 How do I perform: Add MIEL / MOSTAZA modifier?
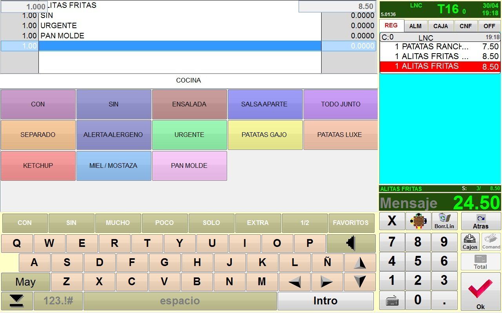(114, 165)
